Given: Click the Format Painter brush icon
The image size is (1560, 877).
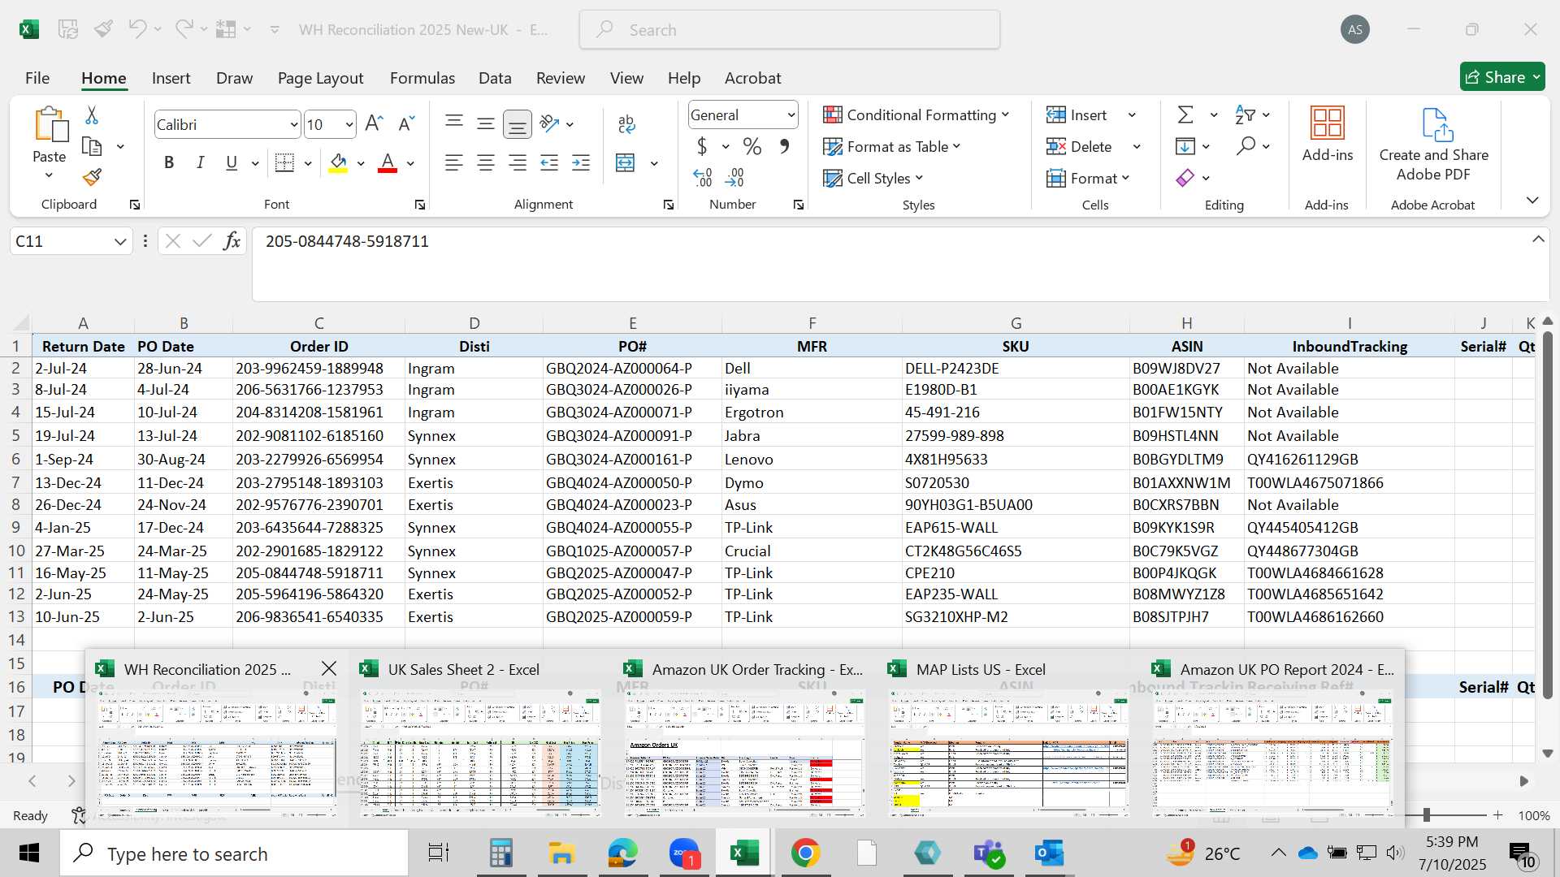Looking at the screenshot, I should pyautogui.click(x=92, y=177).
